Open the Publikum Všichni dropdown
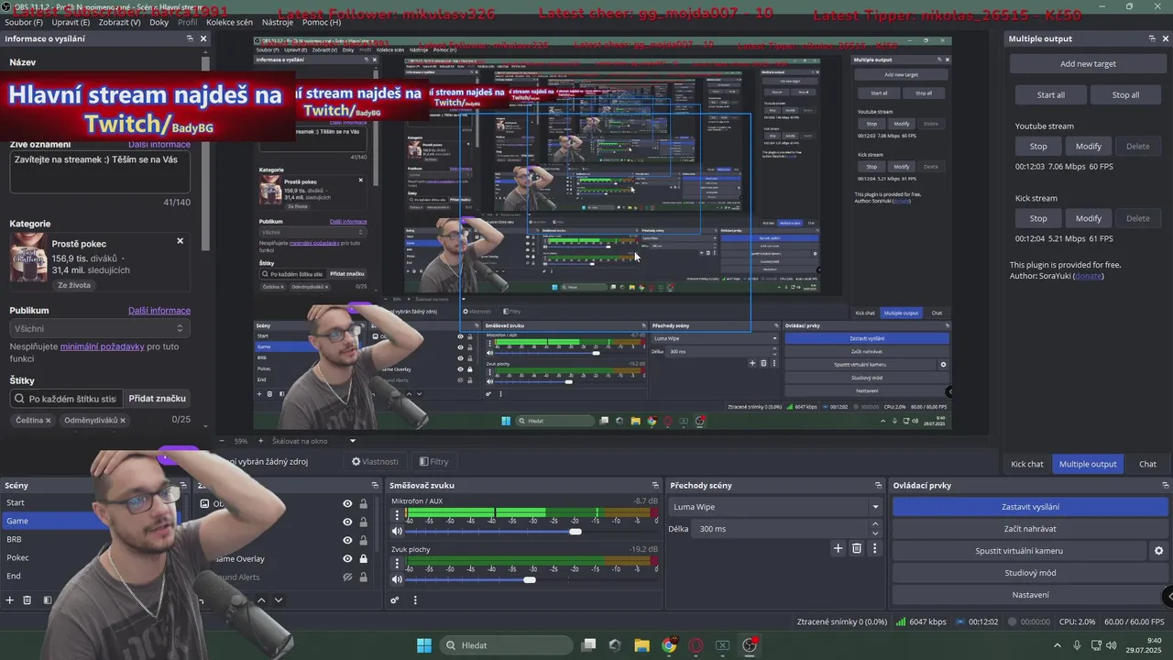 tap(99, 328)
